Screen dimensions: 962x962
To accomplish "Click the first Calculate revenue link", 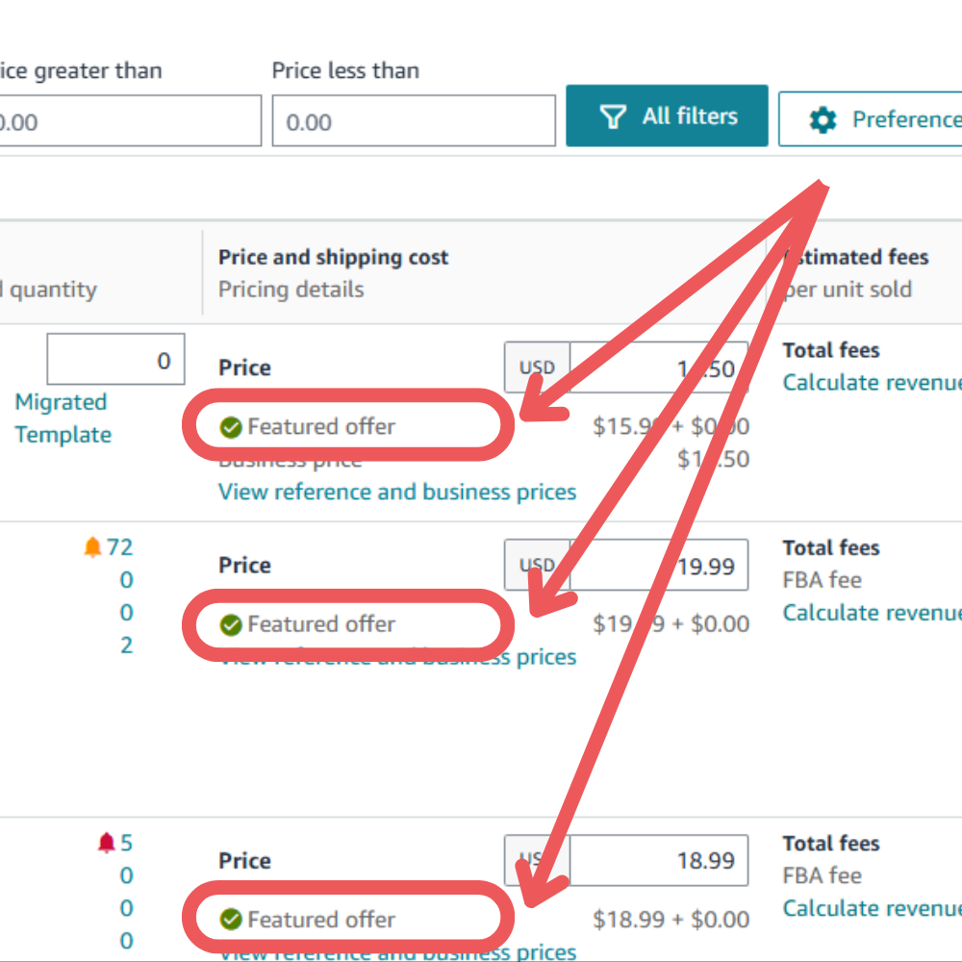I will point(872,383).
